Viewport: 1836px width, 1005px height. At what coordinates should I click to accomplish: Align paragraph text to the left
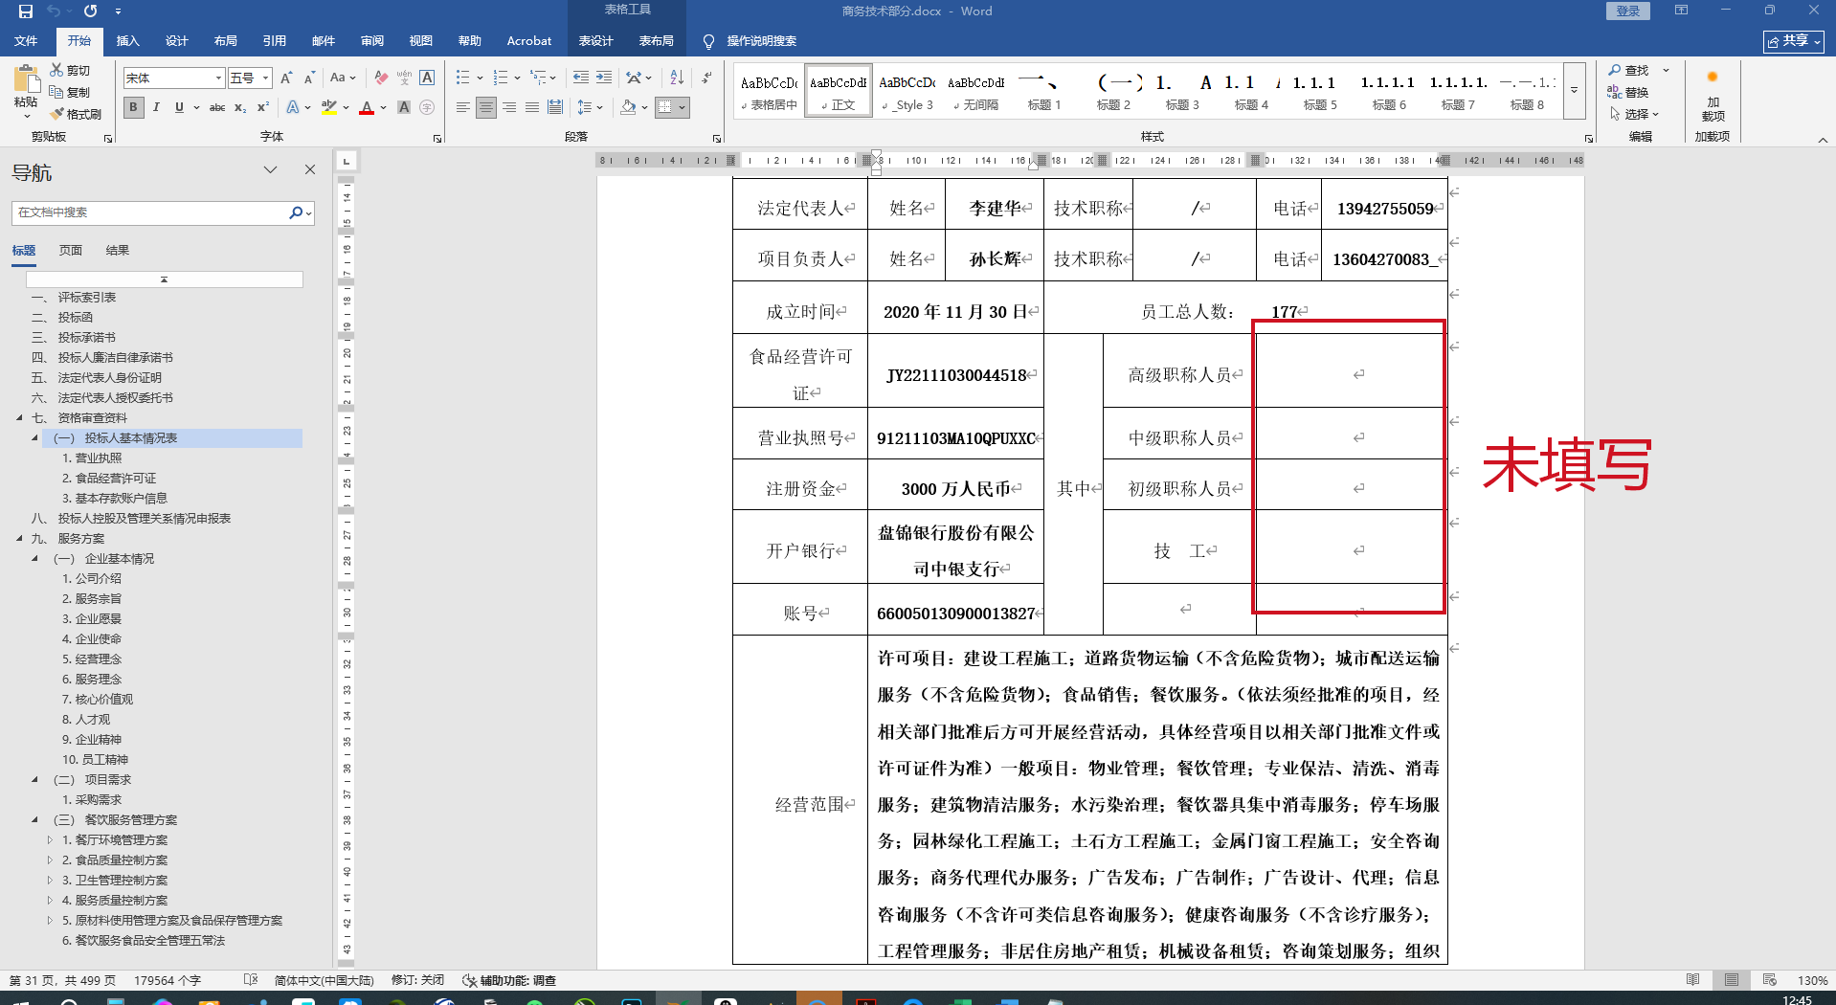(463, 107)
